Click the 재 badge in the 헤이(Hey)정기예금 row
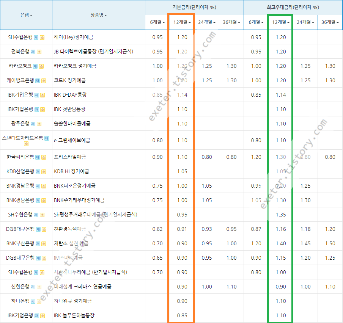The width and height of the screenshot is (343, 323). (36, 38)
